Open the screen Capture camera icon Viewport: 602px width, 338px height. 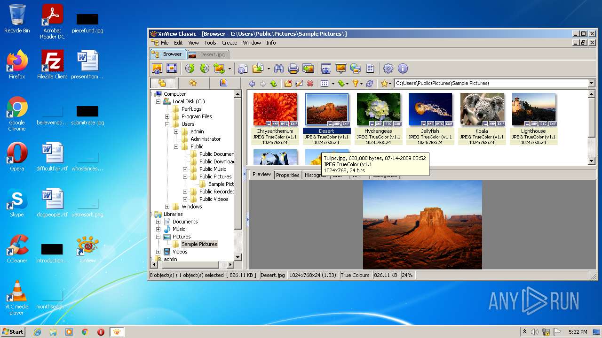tap(326, 69)
